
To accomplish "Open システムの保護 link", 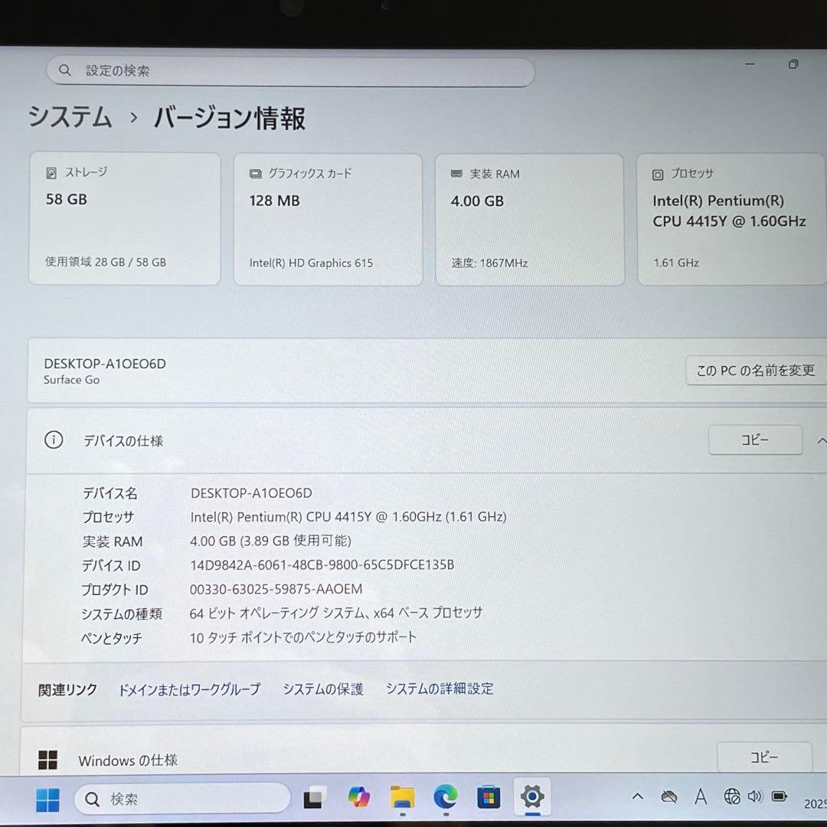I will [323, 689].
